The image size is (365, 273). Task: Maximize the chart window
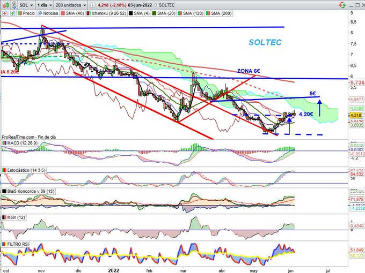pyautogui.click(x=357, y=5)
